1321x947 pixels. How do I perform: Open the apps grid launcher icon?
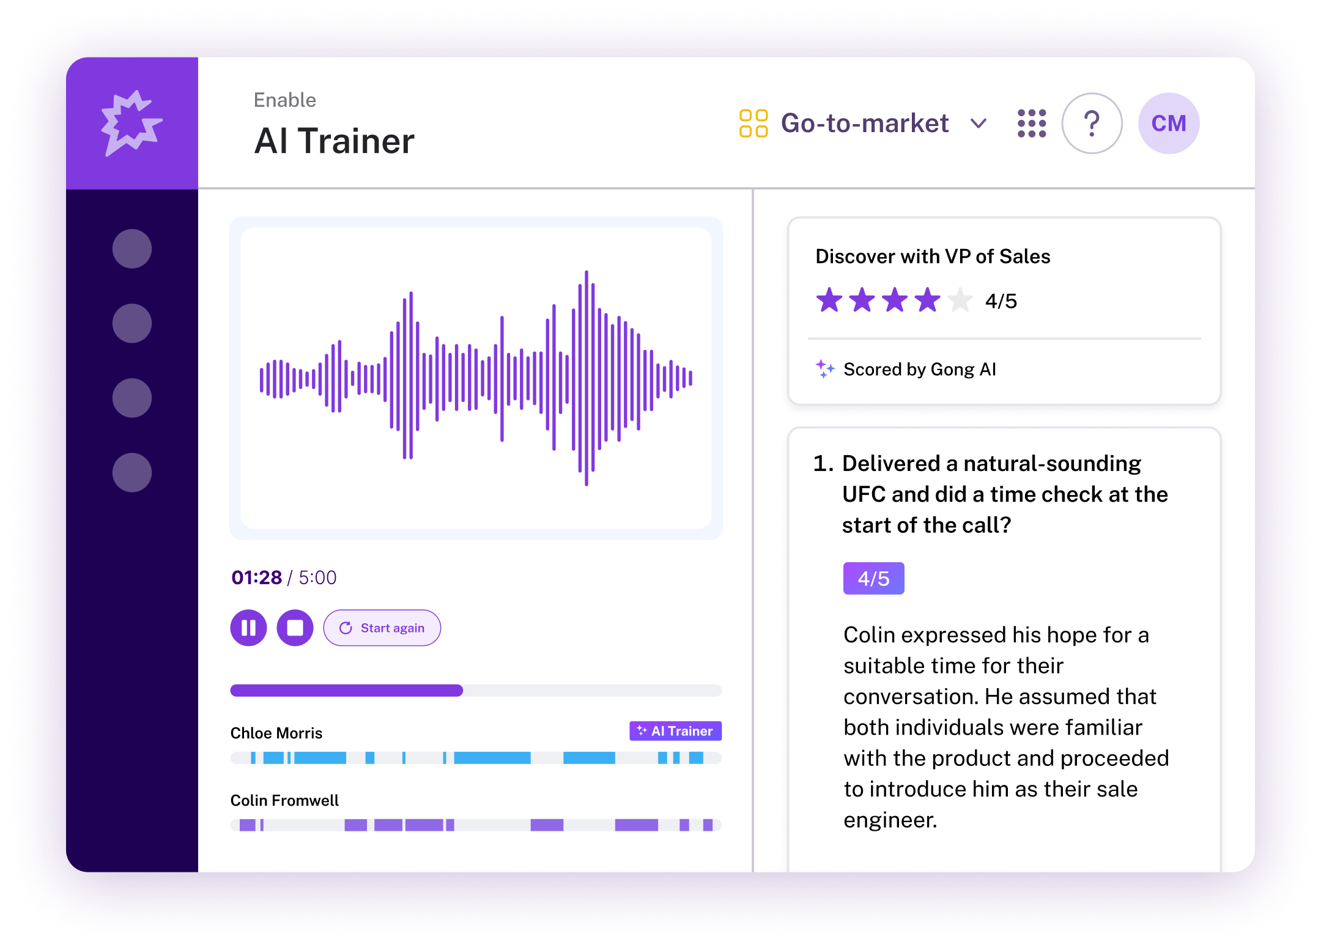coord(1031,124)
